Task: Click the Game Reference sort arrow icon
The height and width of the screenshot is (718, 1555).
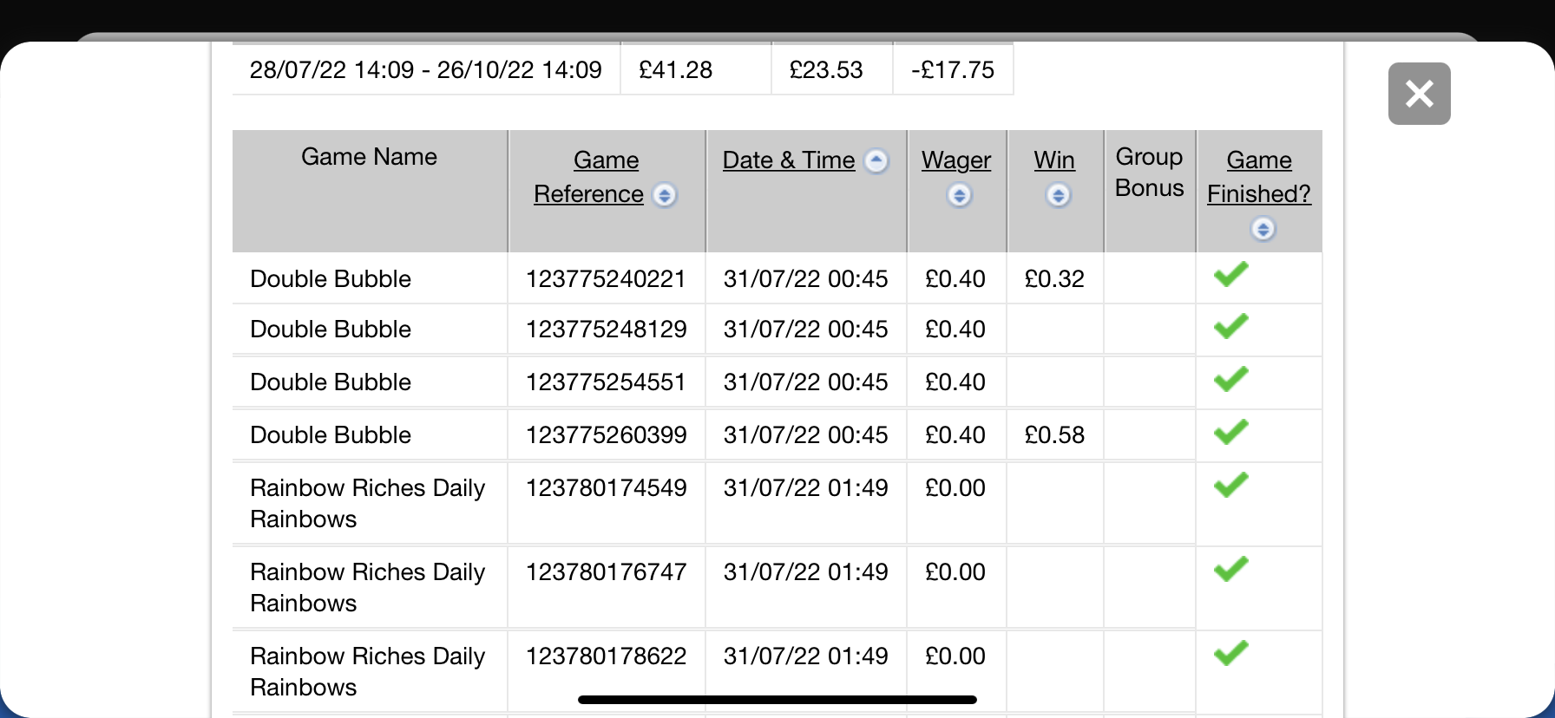Action: click(x=665, y=195)
